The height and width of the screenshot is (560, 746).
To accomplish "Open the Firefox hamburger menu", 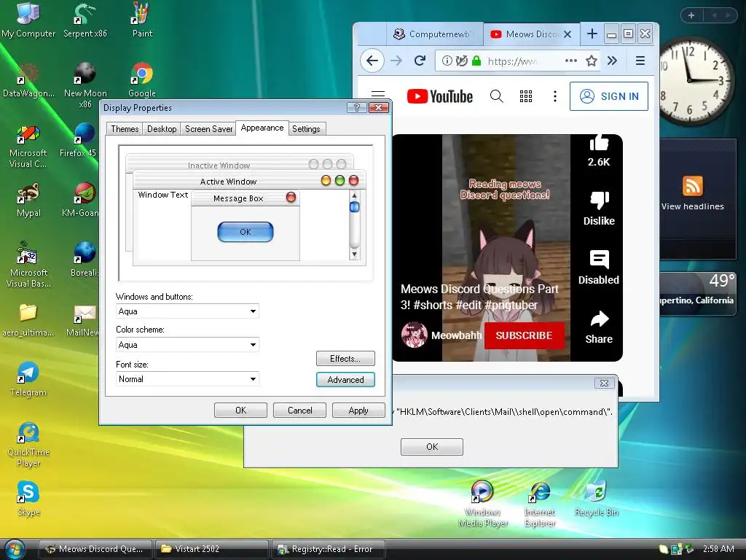I will click(x=640, y=61).
